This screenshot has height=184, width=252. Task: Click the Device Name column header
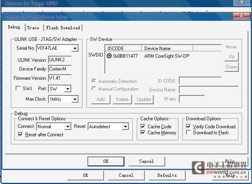167,48
